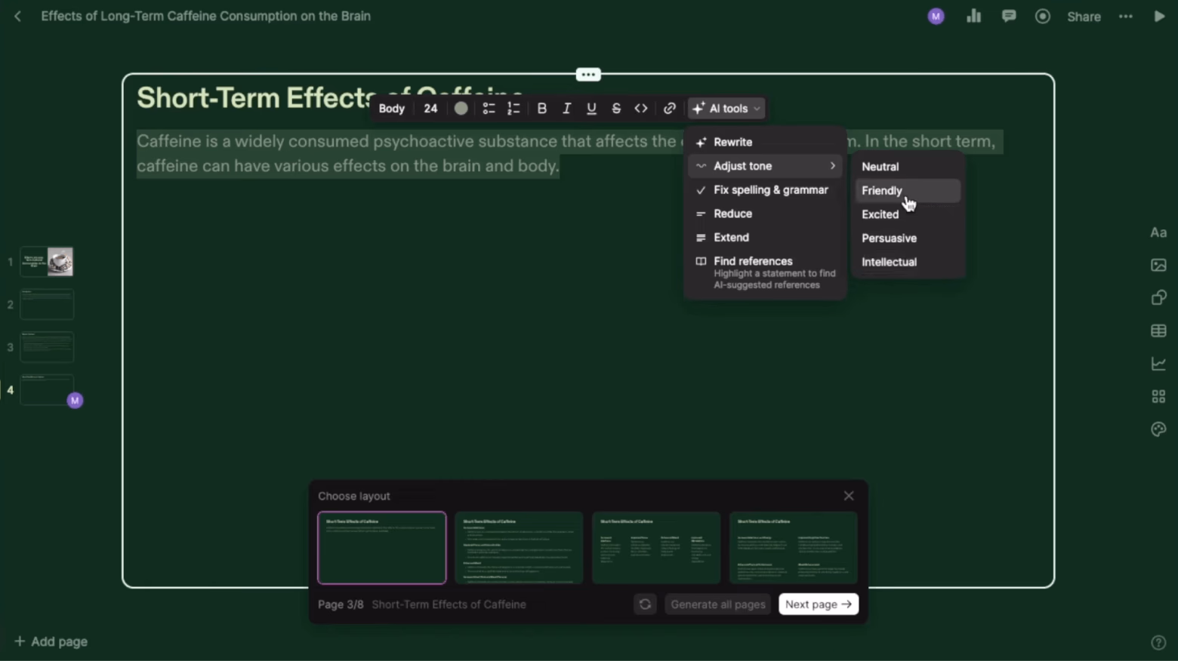Viewport: 1178px width, 661px height.
Task: Open the Body text style dropdown
Action: (x=391, y=109)
